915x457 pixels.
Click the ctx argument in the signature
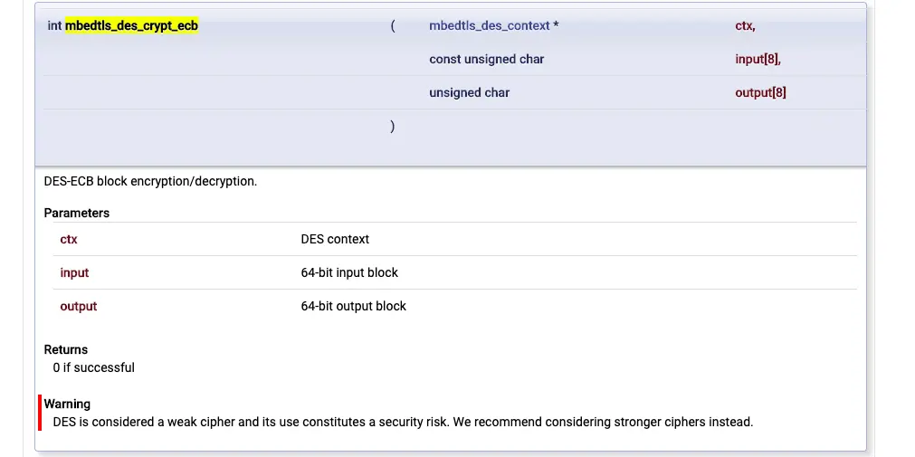click(745, 25)
